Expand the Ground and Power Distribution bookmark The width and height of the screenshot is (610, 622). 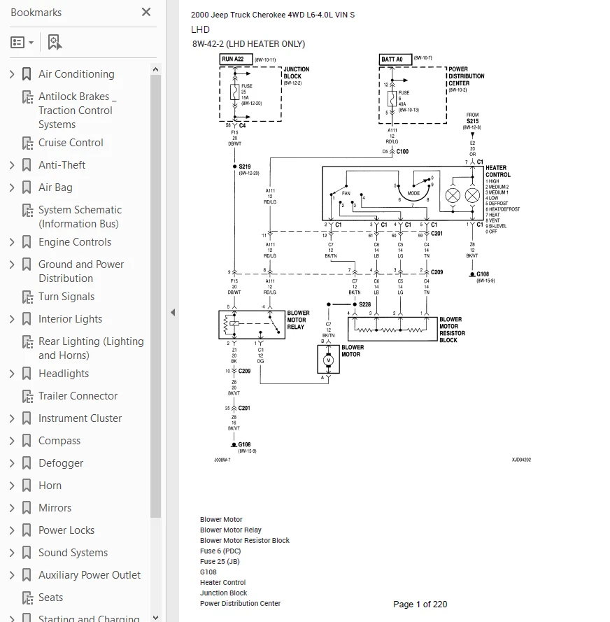[x=12, y=264]
